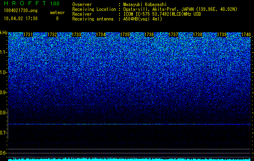The width and height of the screenshot is (254, 161).
Task: Click the 1733 time marker
Action: coord(76,35)
